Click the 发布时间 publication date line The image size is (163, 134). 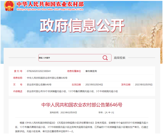pos(63,113)
